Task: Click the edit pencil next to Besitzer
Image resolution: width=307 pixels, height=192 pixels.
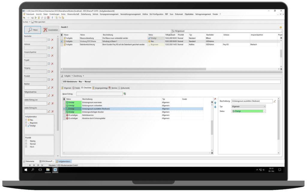Action: click(x=49, y=88)
